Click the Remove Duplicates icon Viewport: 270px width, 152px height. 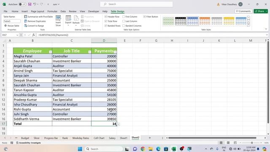click(x=25, y=21)
